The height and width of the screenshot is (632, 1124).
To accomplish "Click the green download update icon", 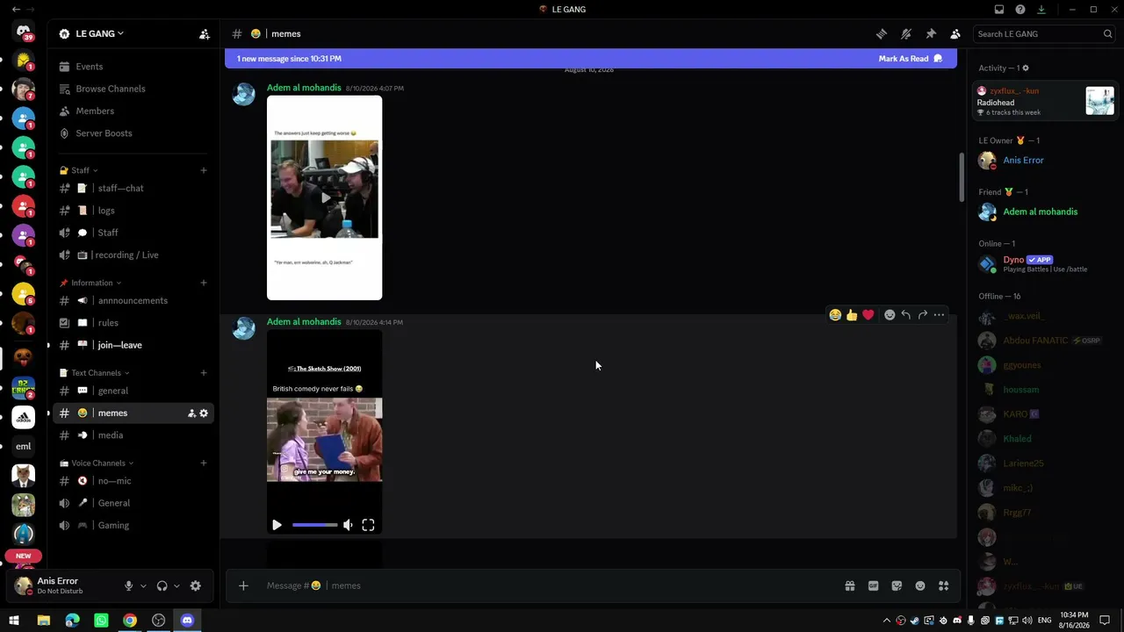I will 1041,10.
